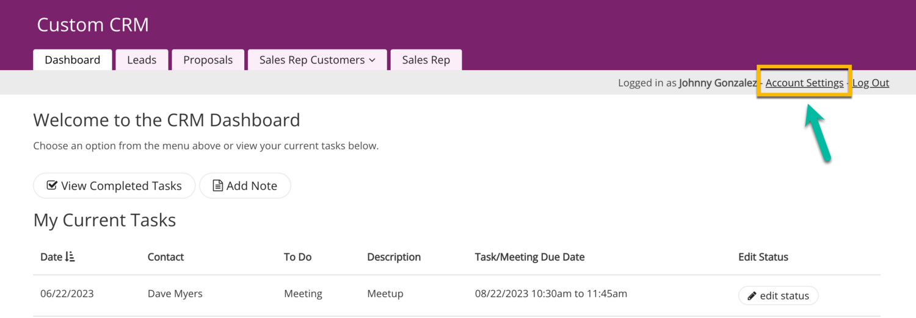Select the Dave Myers contact cell
Image resolution: width=916 pixels, height=318 pixels.
point(175,294)
